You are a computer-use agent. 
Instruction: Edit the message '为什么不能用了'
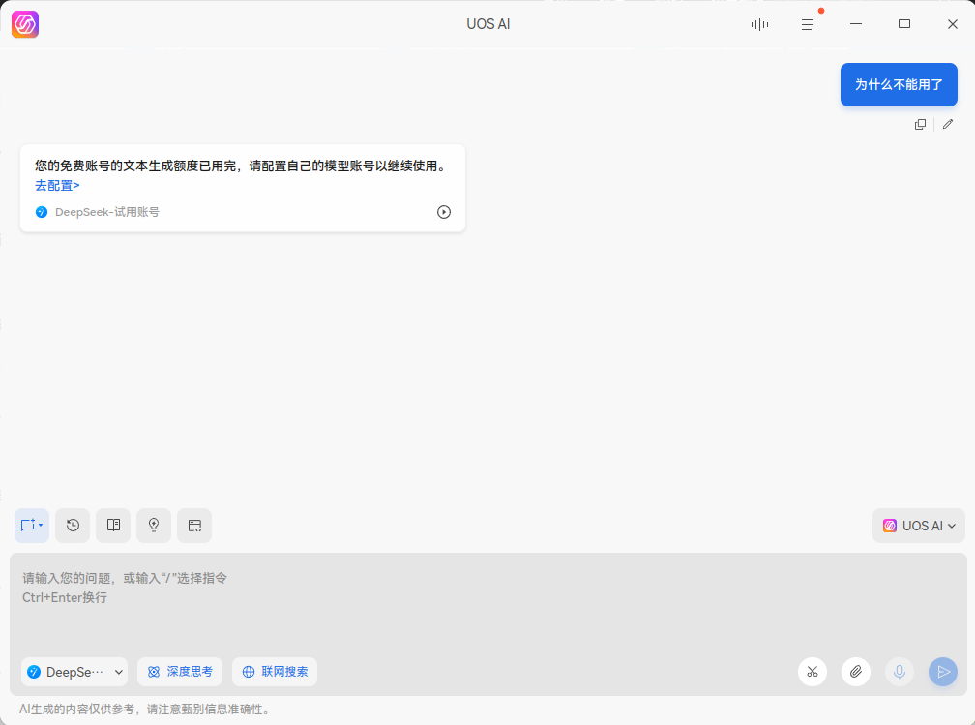click(x=948, y=125)
